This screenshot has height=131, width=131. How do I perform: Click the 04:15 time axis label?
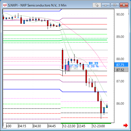tap(22, 126)
